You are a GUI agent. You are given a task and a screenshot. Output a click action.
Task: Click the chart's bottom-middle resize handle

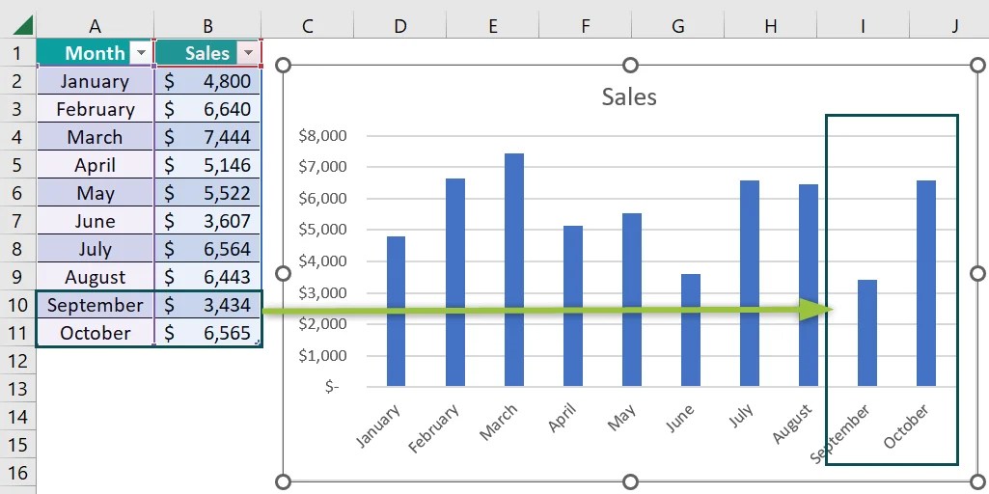[630, 482]
